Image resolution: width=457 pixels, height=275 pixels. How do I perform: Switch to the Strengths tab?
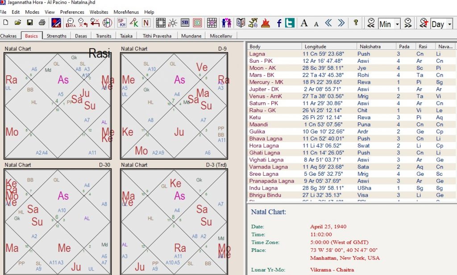(x=57, y=36)
